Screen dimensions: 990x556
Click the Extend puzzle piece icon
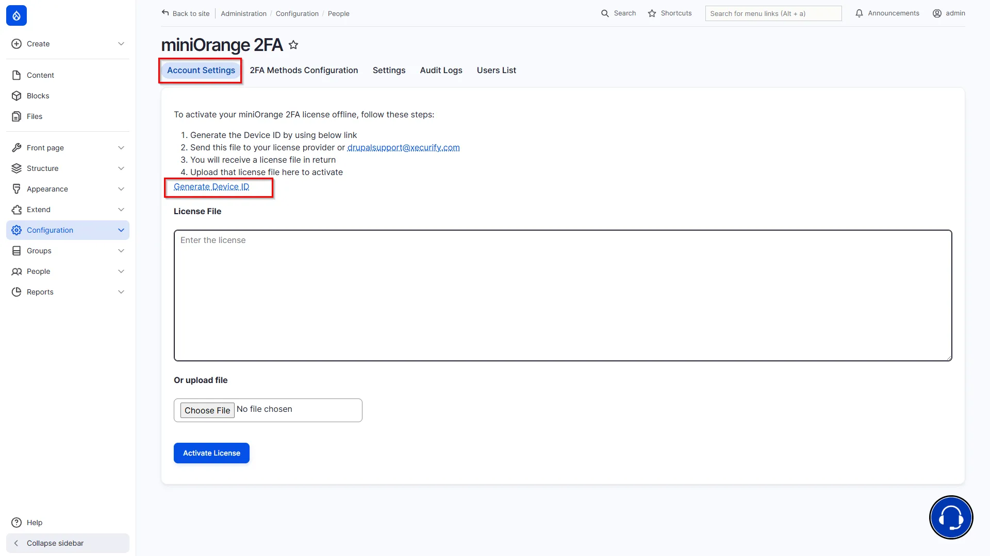(x=16, y=210)
